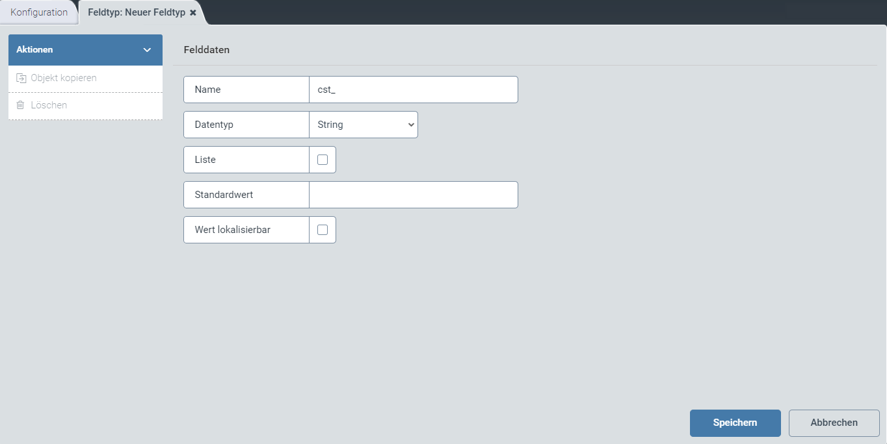Image resolution: width=887 pixels, height=444 pixels.
Task: Cancel with the Abbrechen button
Action: point(834,423)
